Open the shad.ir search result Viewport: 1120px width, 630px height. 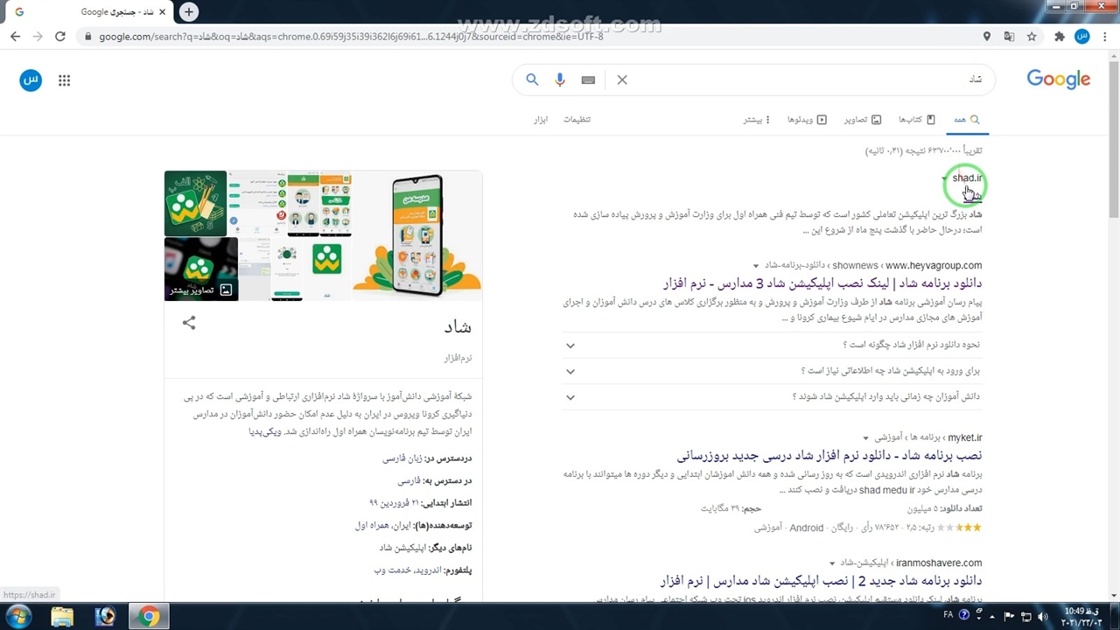(x=967, y=178)
